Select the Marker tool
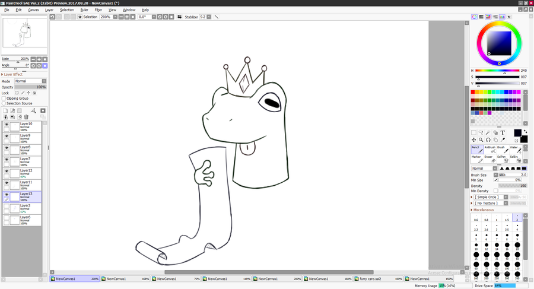Screen dimensions: 534x289 (477, 159)
